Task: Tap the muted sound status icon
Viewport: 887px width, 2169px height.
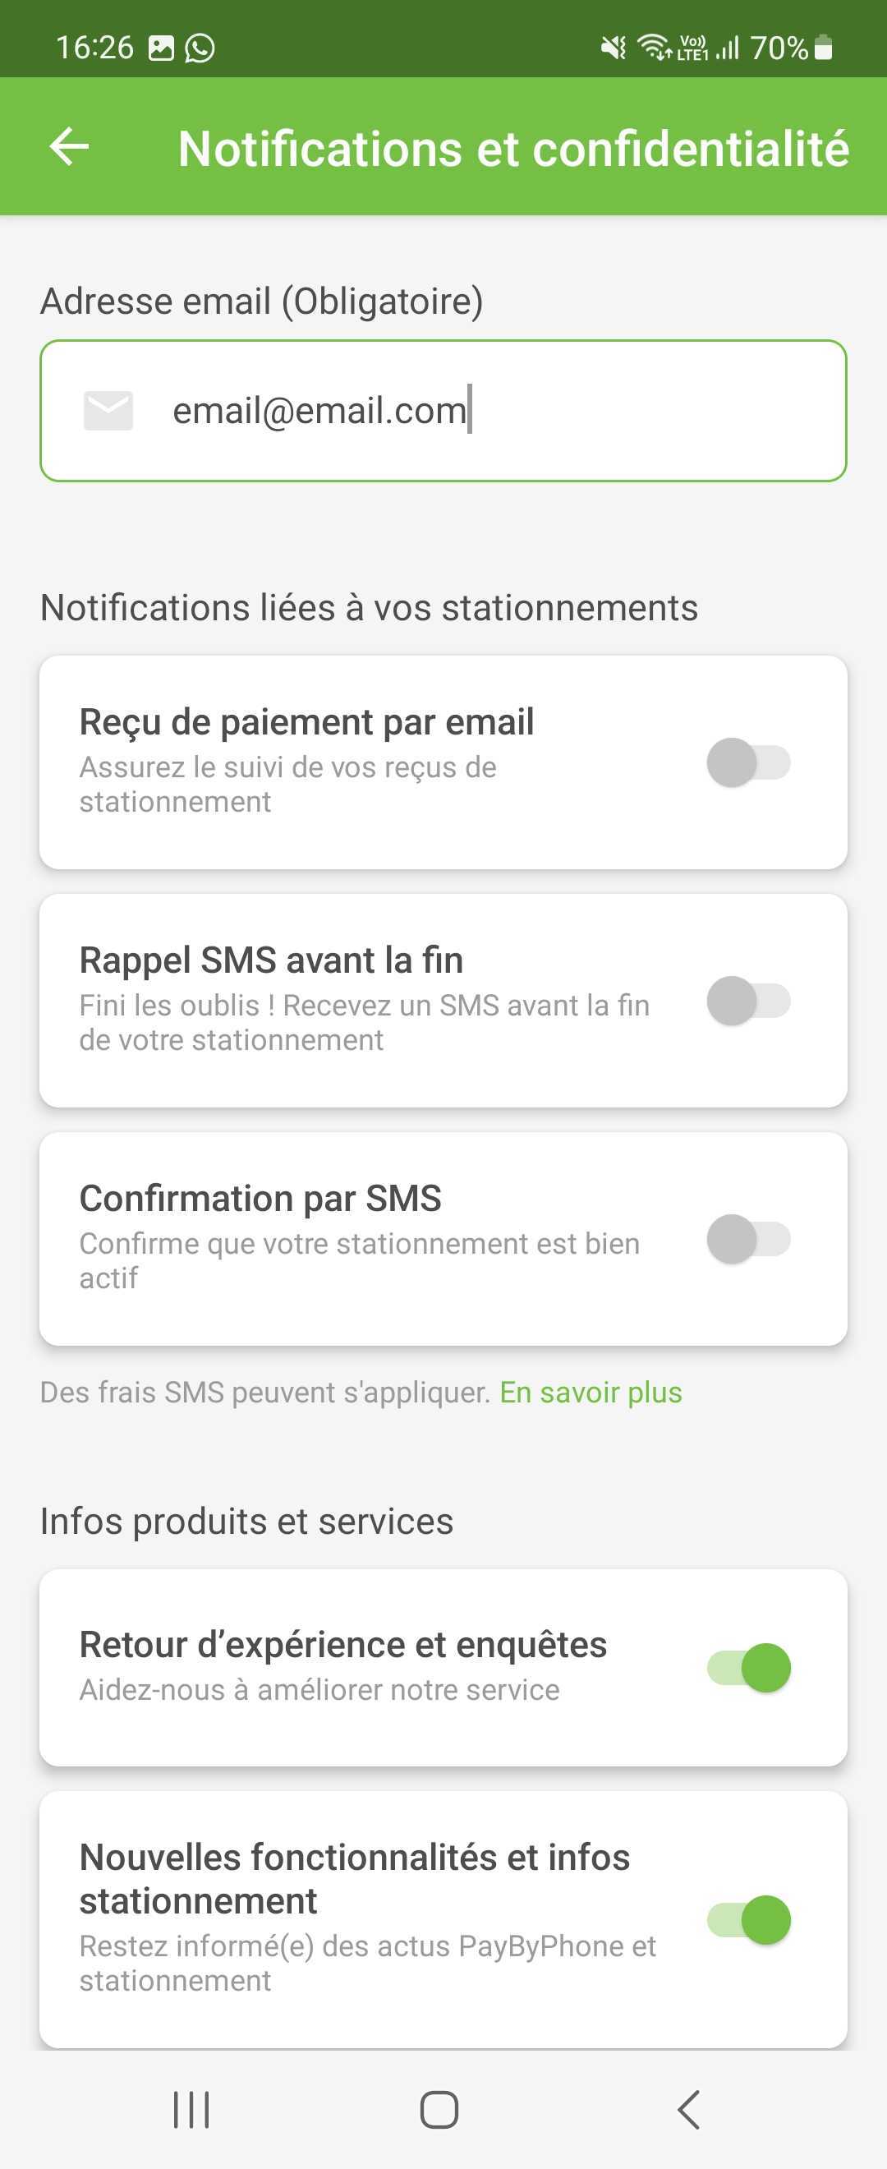Action: (614, 48)
